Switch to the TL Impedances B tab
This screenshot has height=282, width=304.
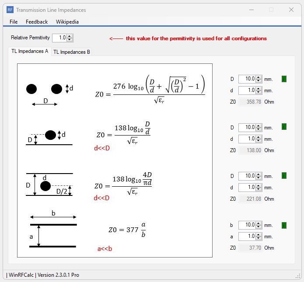(x=72, y=52)
